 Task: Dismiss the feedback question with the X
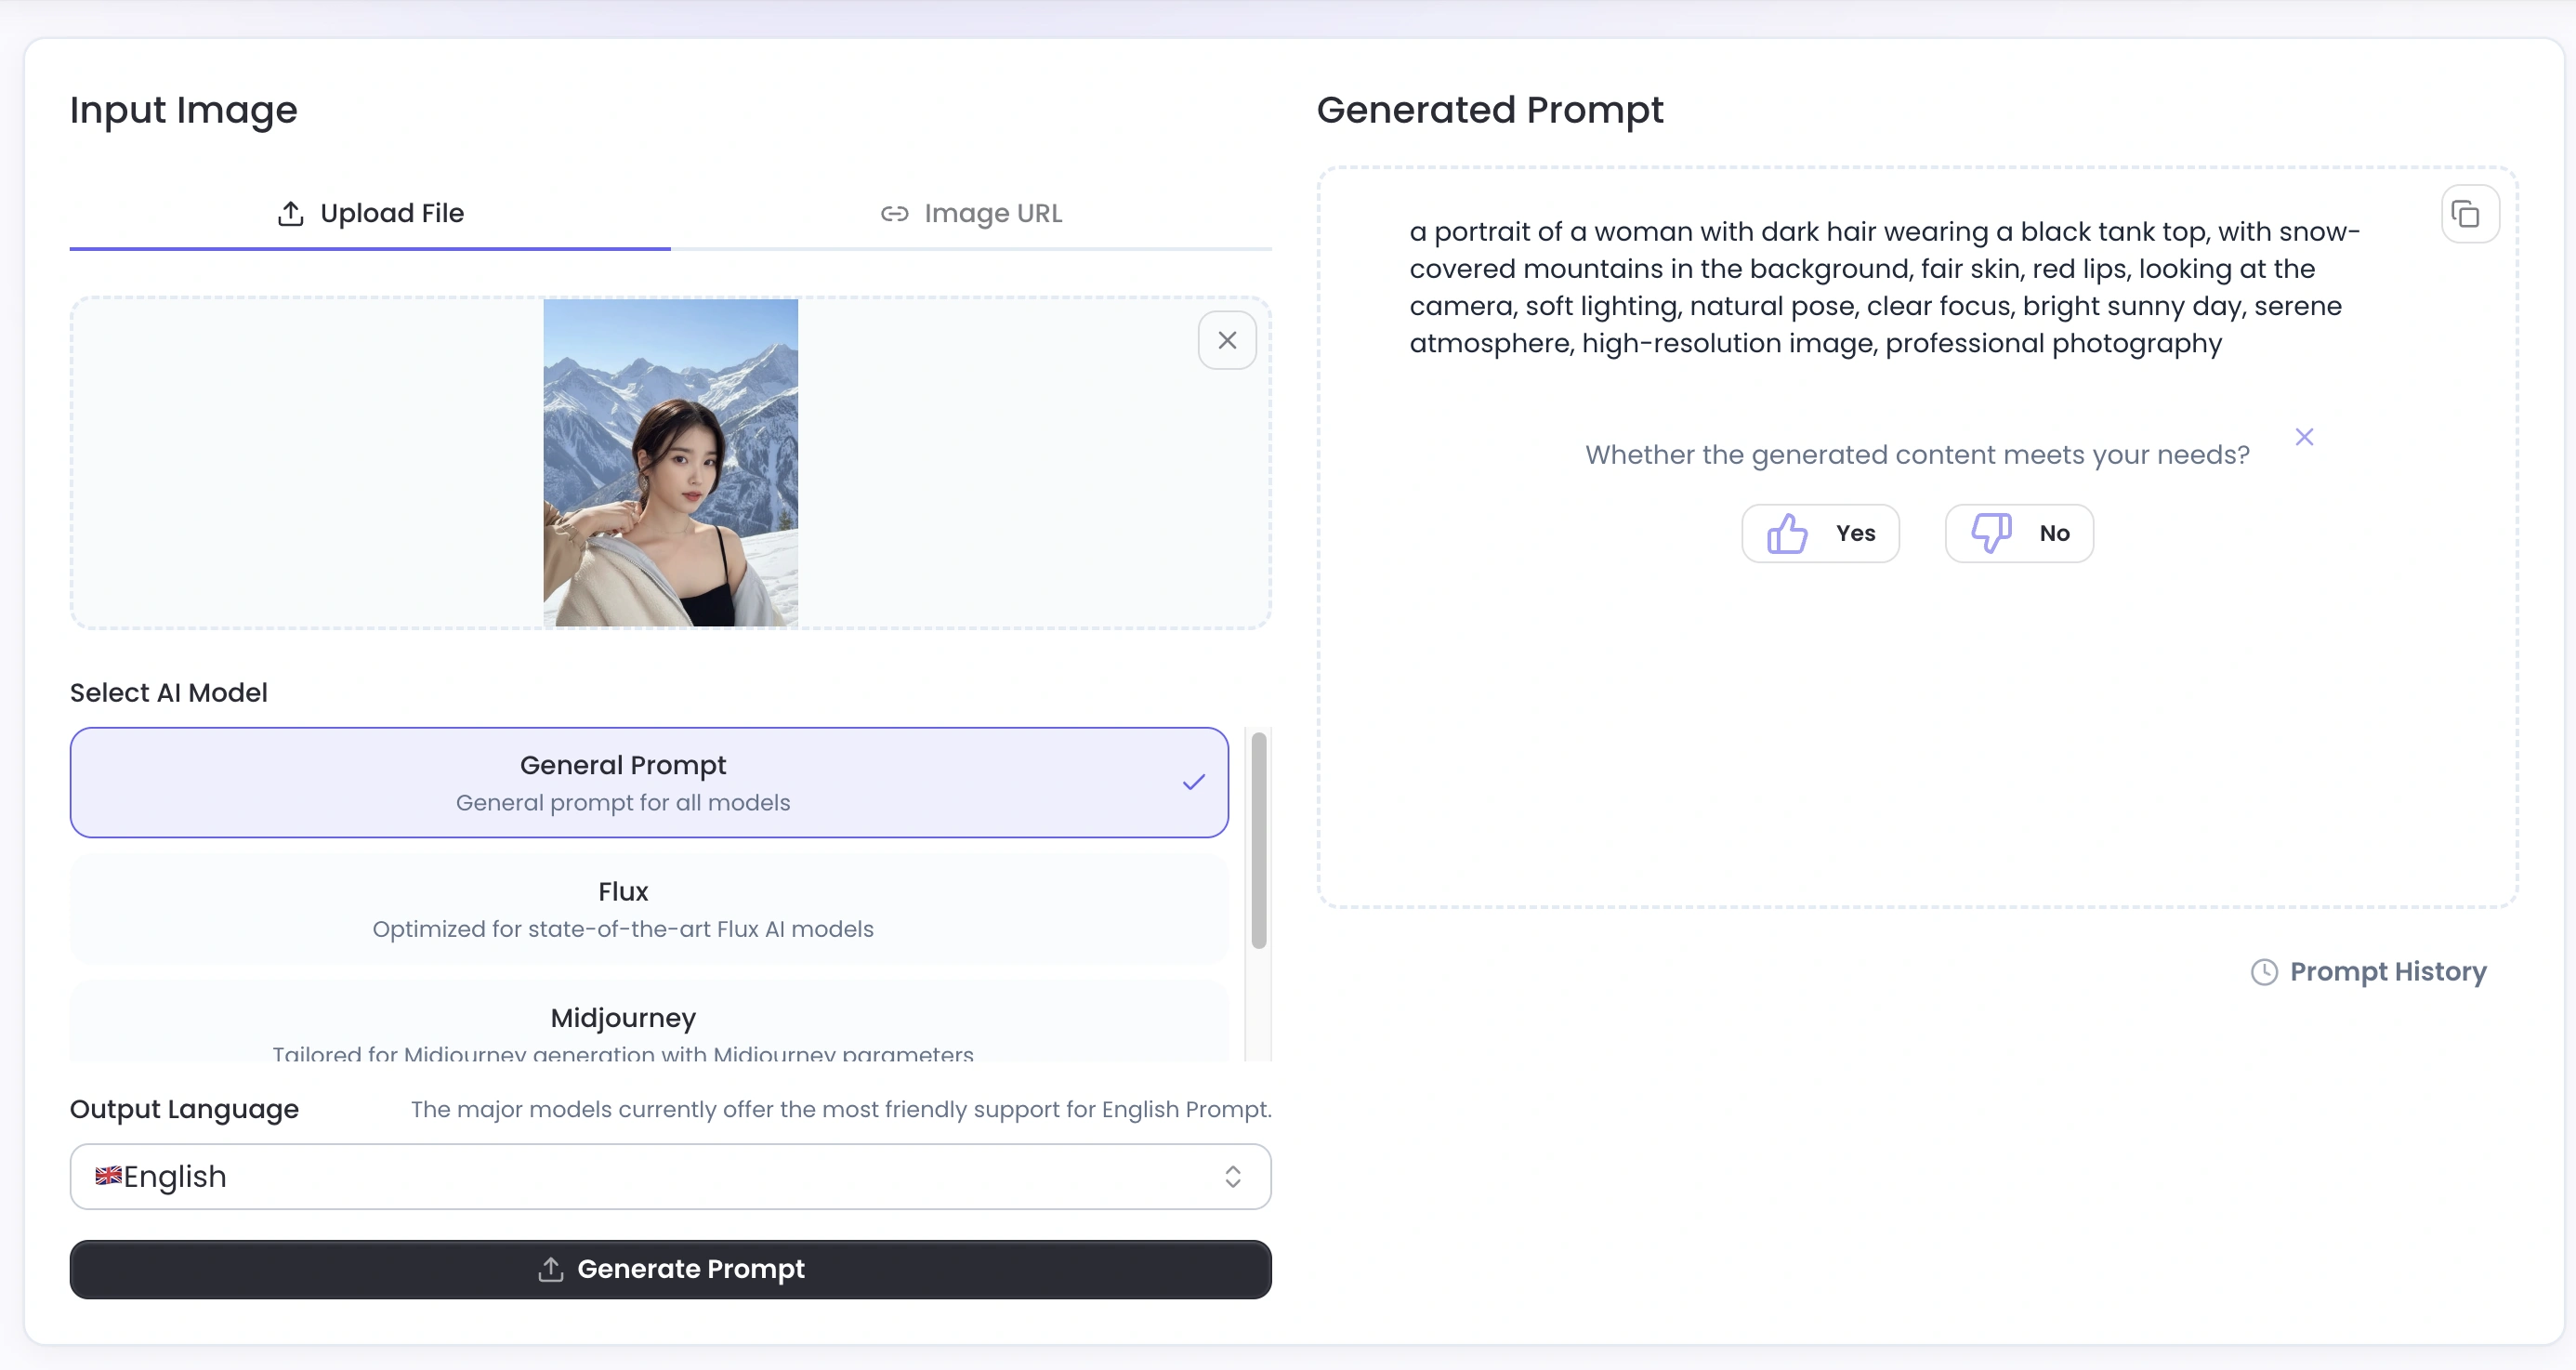[x=2304, y=436]
